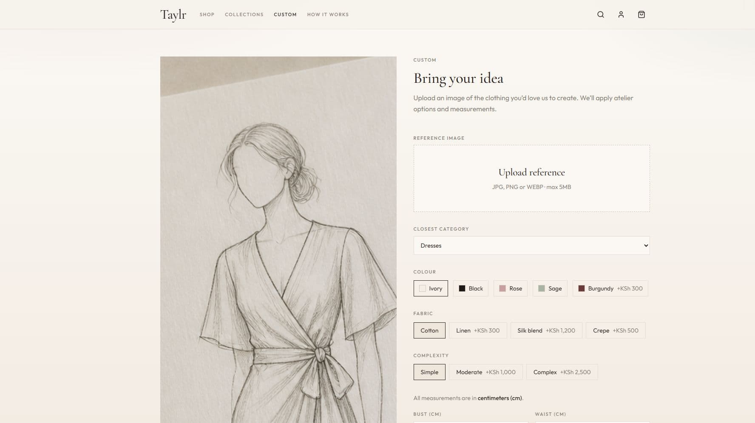Select Simple complexity option
This screenshot has width=755, height=423.
(x=429, y=372)
